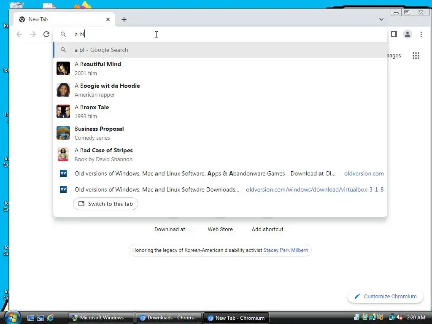Switch to Downloads - Chromium taskbar item

pos(169,318)
